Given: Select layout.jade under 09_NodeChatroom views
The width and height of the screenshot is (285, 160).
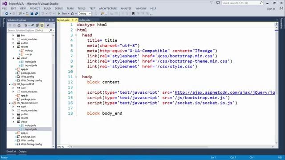Looking at the screenshot, I should click(x=31, y=129).
